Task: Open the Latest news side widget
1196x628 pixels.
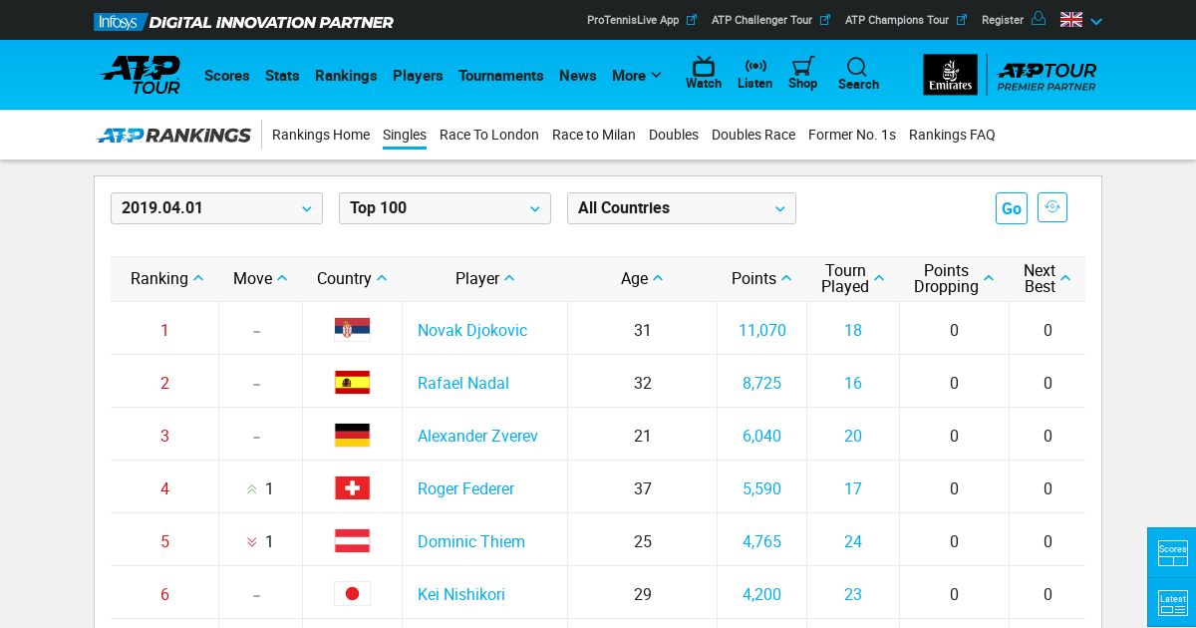Action: [1172, 602]
